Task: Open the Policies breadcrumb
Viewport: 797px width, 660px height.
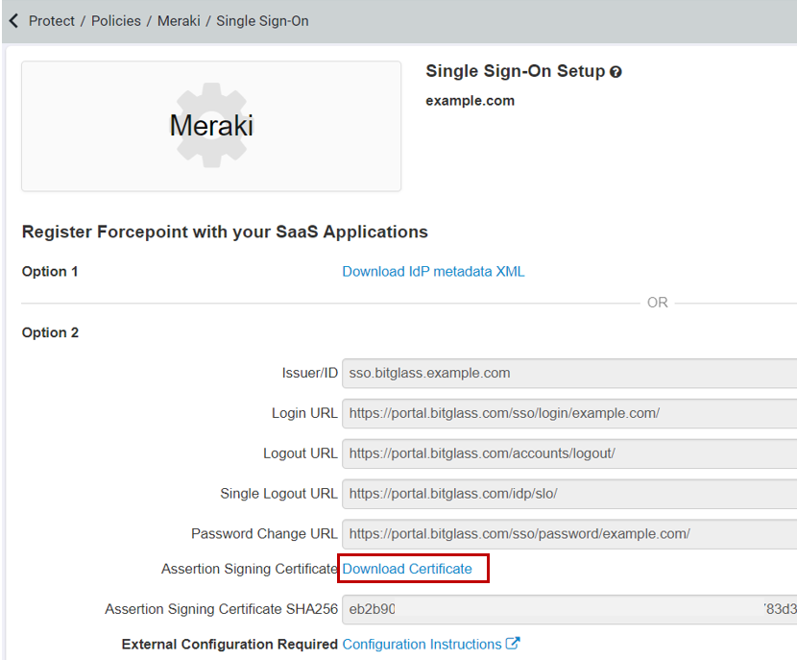Action: point(115,20)
